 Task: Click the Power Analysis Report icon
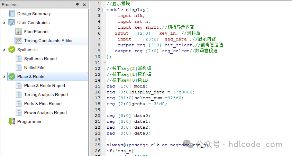pos(19,112)
